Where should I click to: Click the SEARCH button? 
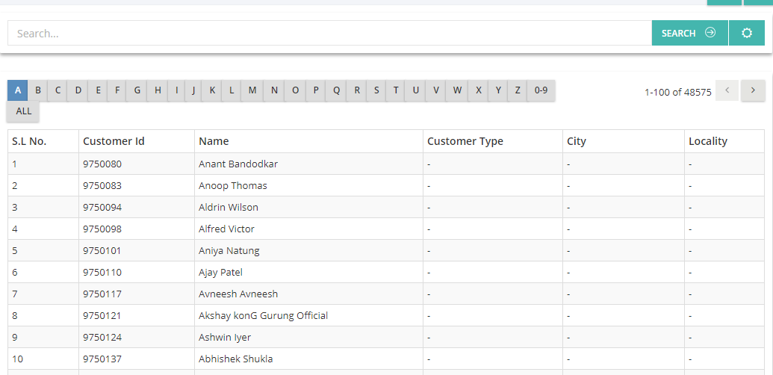(689, 33)
